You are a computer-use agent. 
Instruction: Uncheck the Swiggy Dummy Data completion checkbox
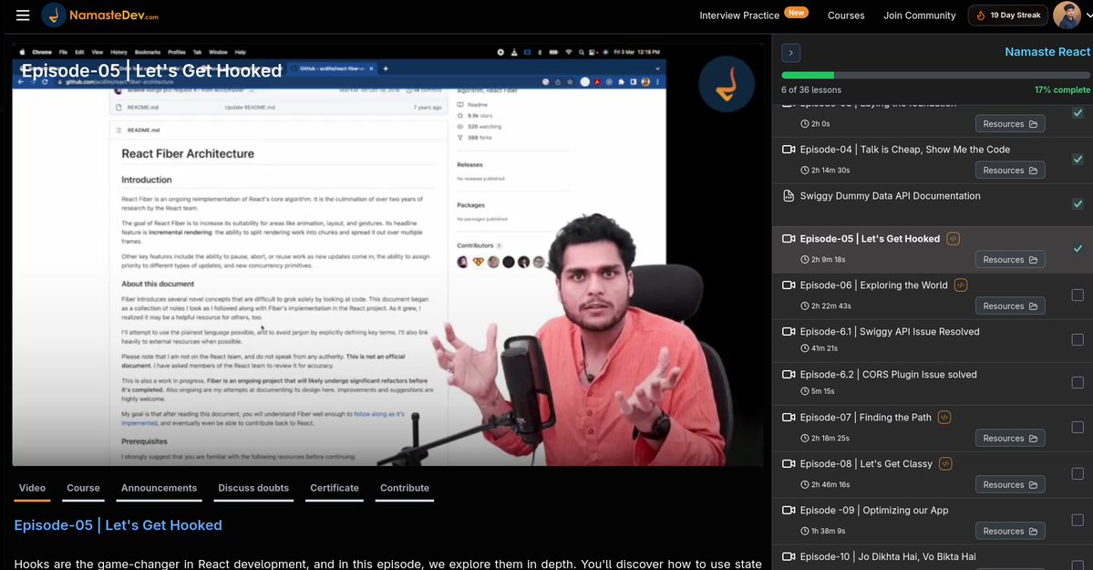(1078, 203)
